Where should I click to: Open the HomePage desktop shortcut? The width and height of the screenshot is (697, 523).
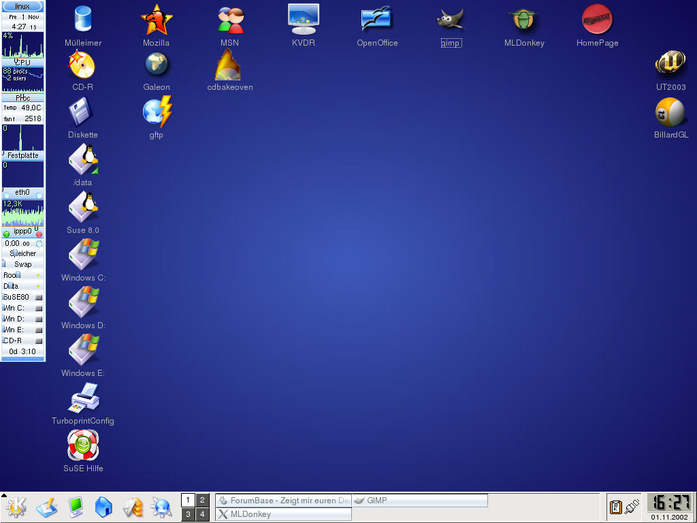point(597,19)
